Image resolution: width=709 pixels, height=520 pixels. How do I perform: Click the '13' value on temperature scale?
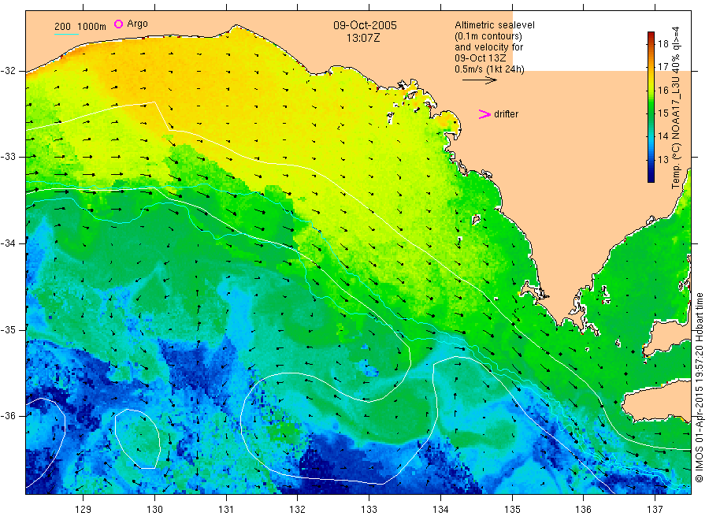pyautogui.click(x=663, y=160)
